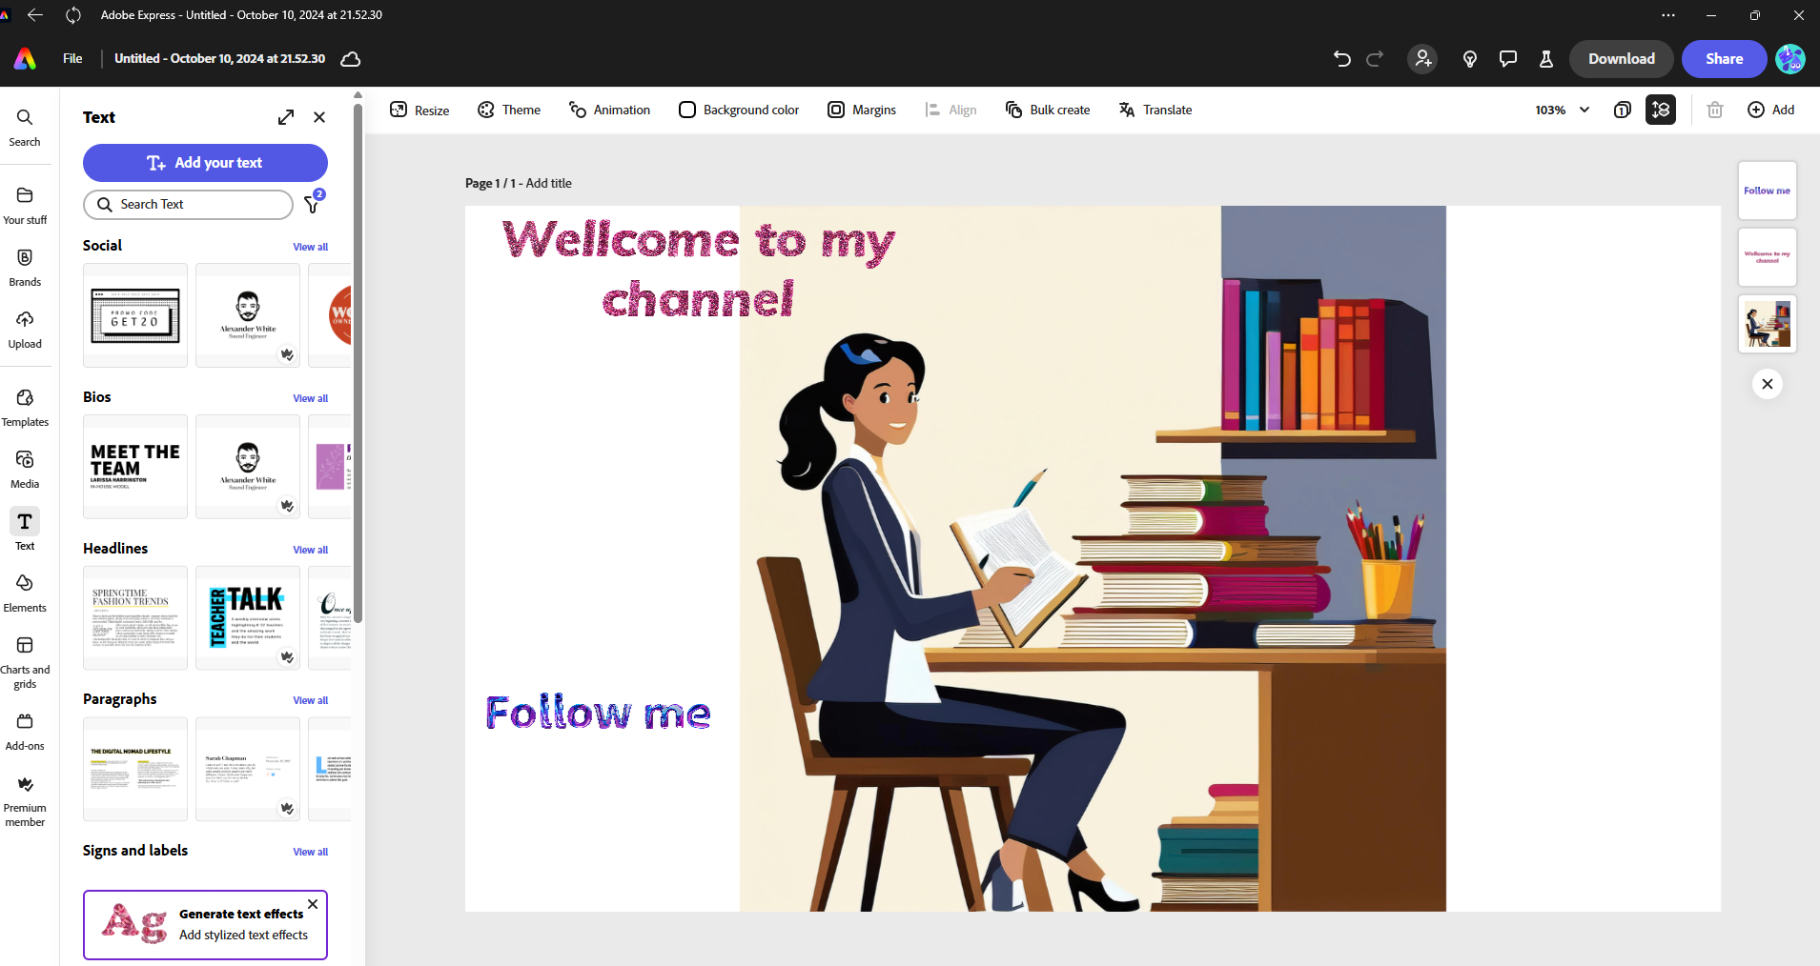1820x966 pixels.
Task: Click the Share button
Action: [x=1724, y=59]
